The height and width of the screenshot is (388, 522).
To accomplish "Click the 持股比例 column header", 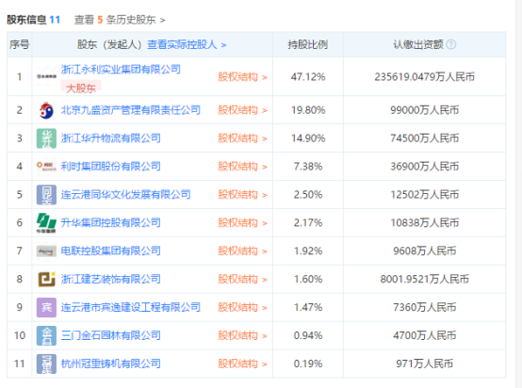I will coord(307,44).
